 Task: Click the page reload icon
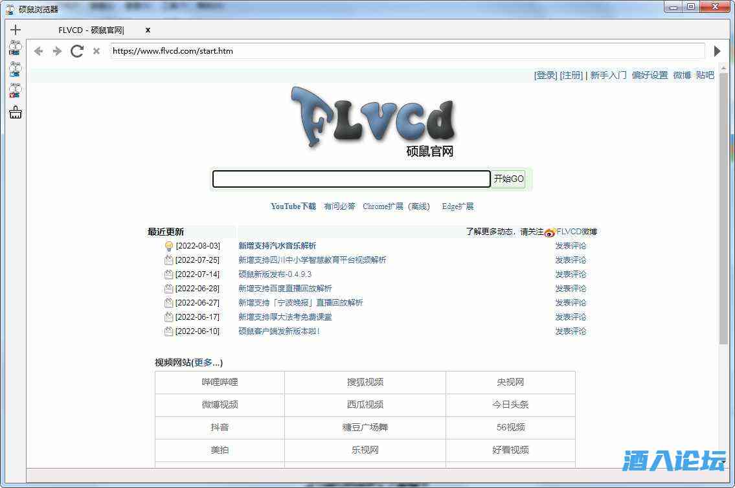click(76, 51)
